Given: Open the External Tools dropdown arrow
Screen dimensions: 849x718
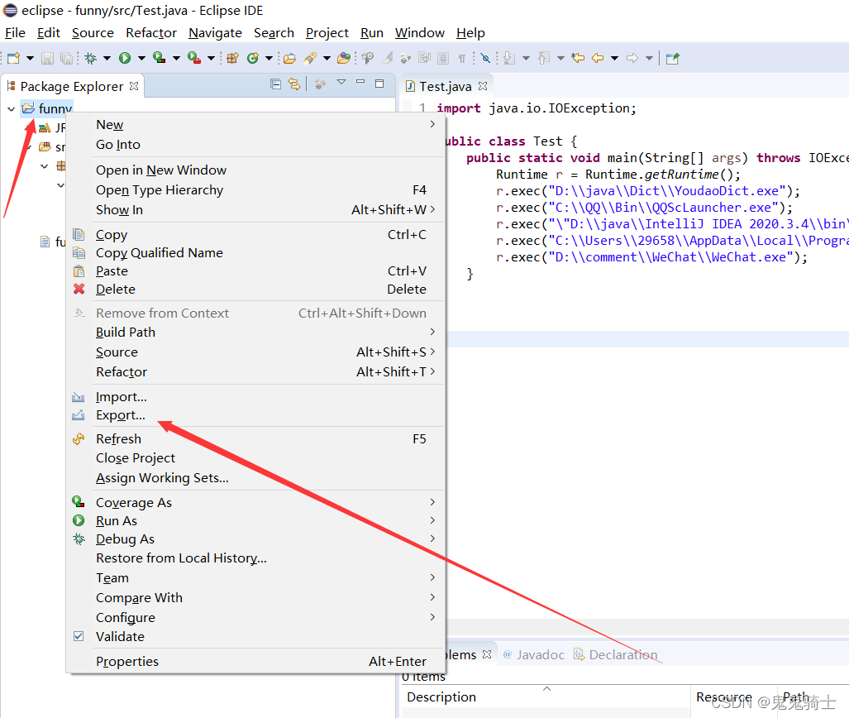Looking at the screenshot, I should (x=211, y=58).
